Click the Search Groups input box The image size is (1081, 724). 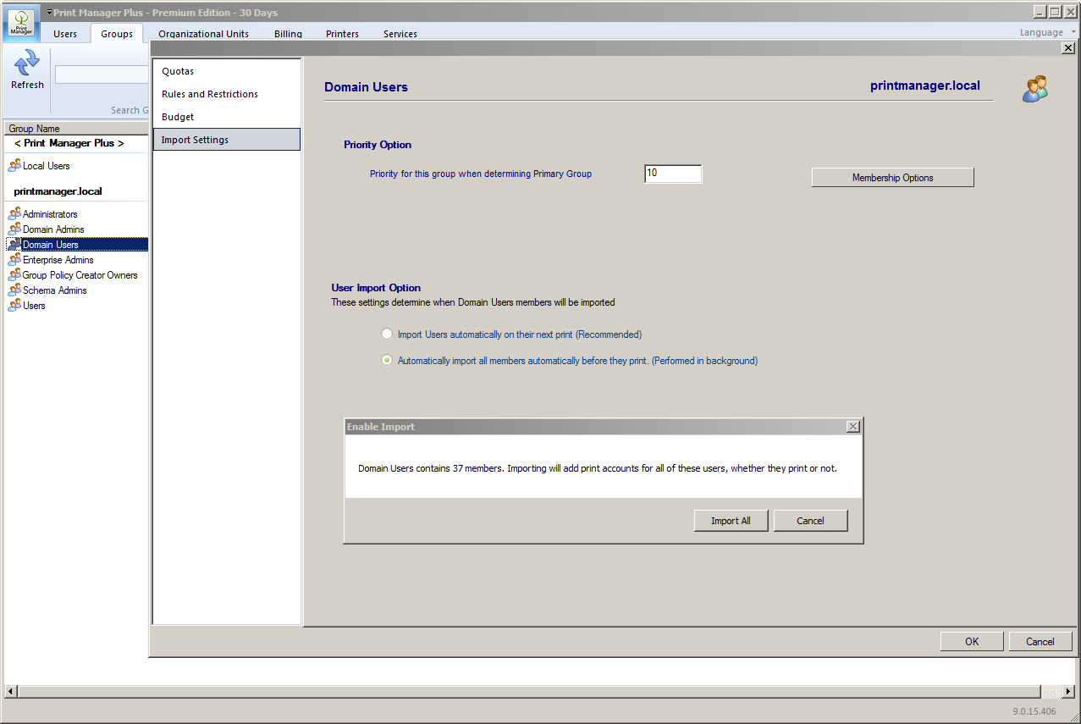click(102, 75)
